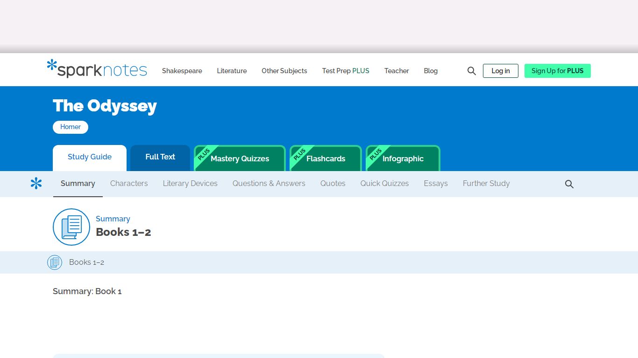
Task: Expand the Literature menu
Action: point(232,71)
